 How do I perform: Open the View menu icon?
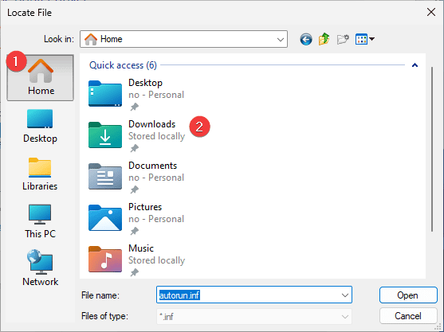point(365,39)
